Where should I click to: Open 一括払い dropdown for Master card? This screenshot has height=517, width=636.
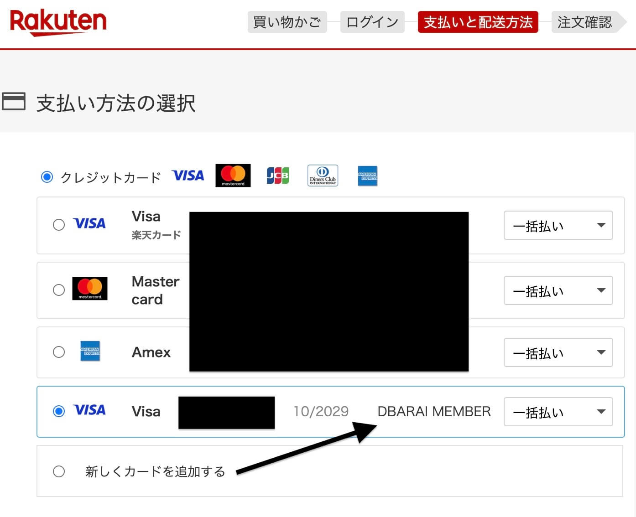[558, 290]
